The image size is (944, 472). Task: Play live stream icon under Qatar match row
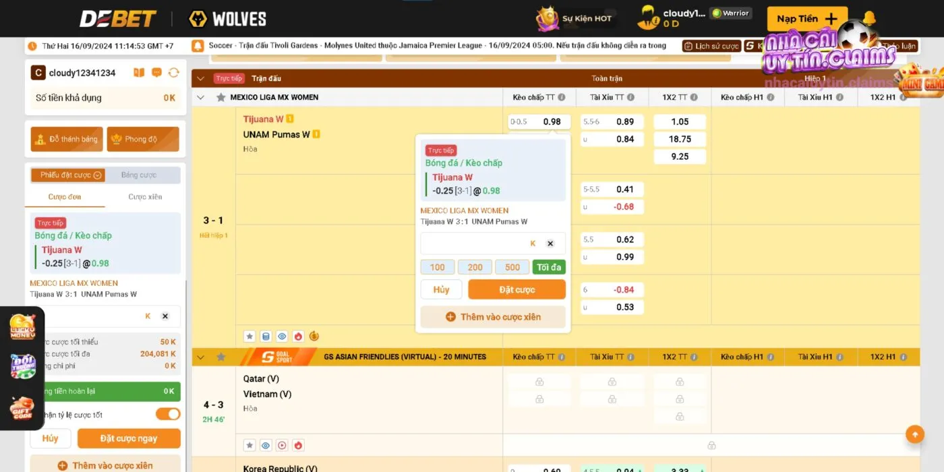click(282, 445)
